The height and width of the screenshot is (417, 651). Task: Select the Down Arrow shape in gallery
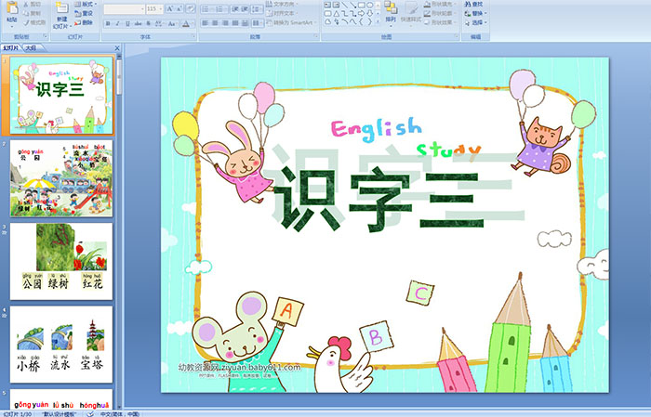pyautogui.click(x=370, y=13)
